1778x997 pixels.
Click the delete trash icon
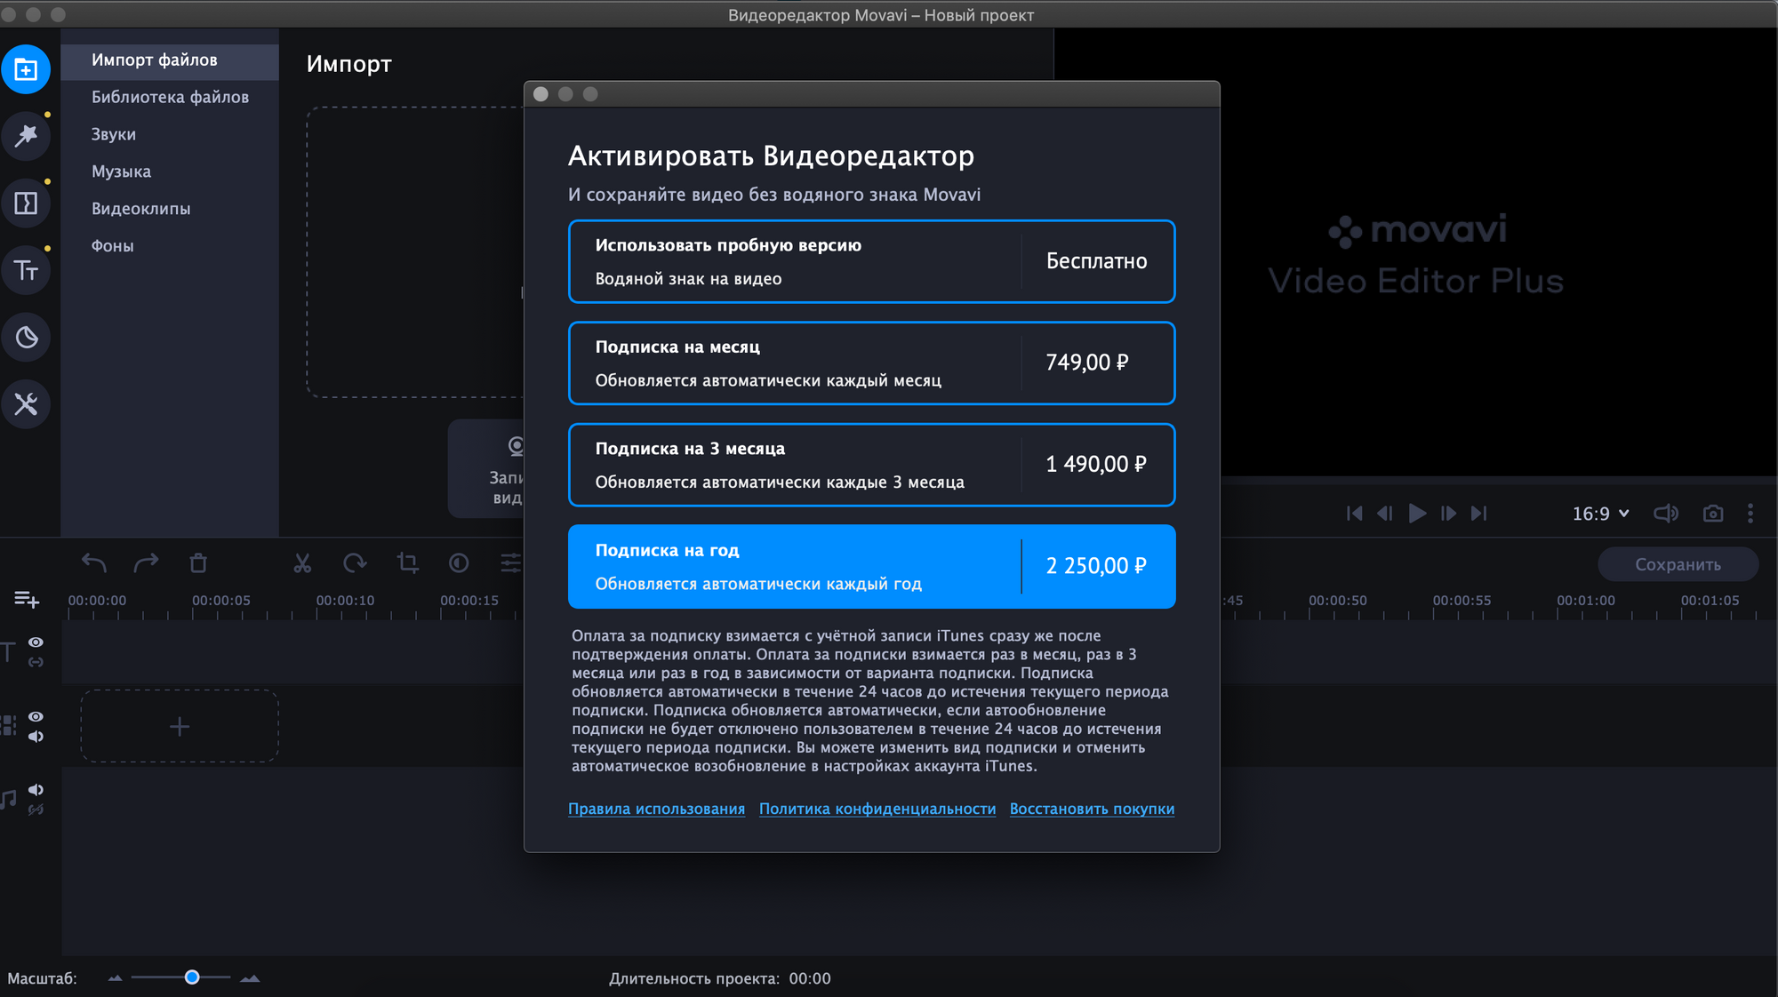click(198, 563)
